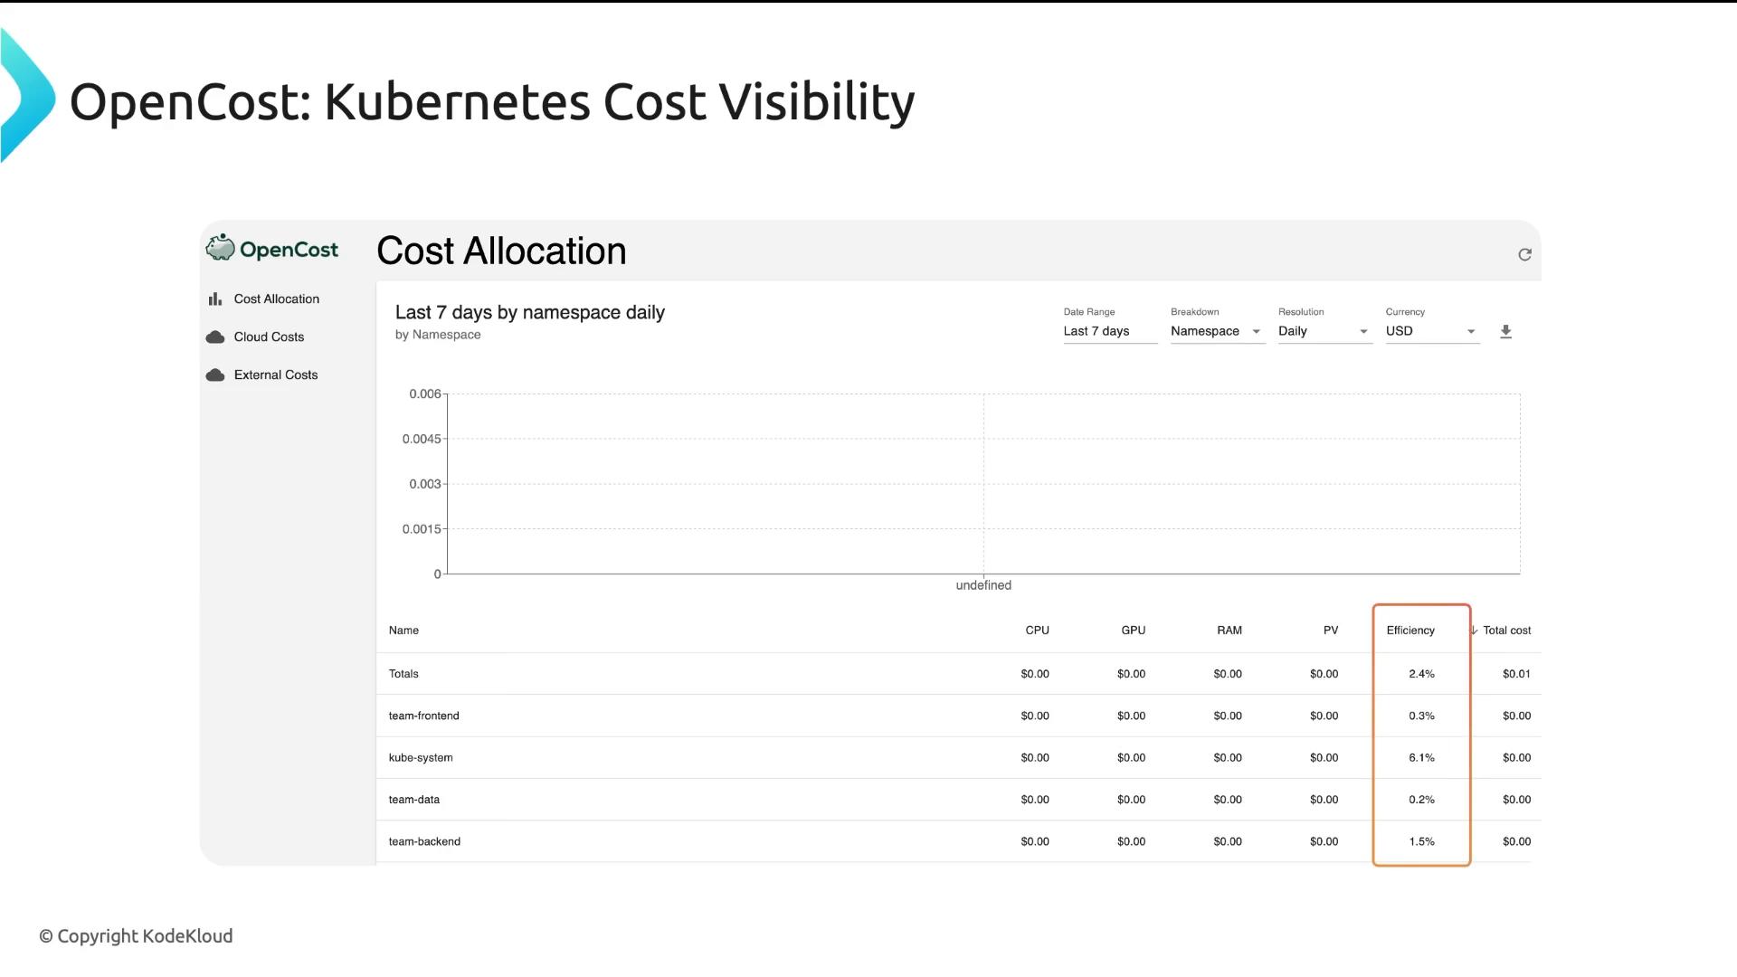Click the undefined label under the chart
The width and height of the screenshot is (1737, 977).
(983, 585)
